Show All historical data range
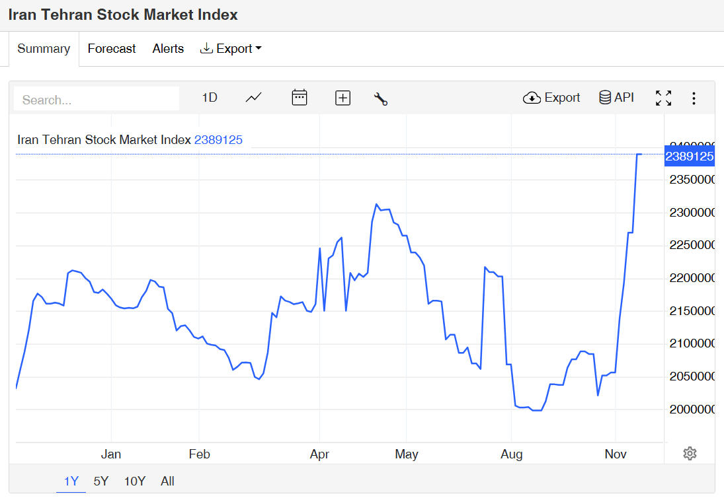This screenshot has height=500, width=724. click(167, 481)
